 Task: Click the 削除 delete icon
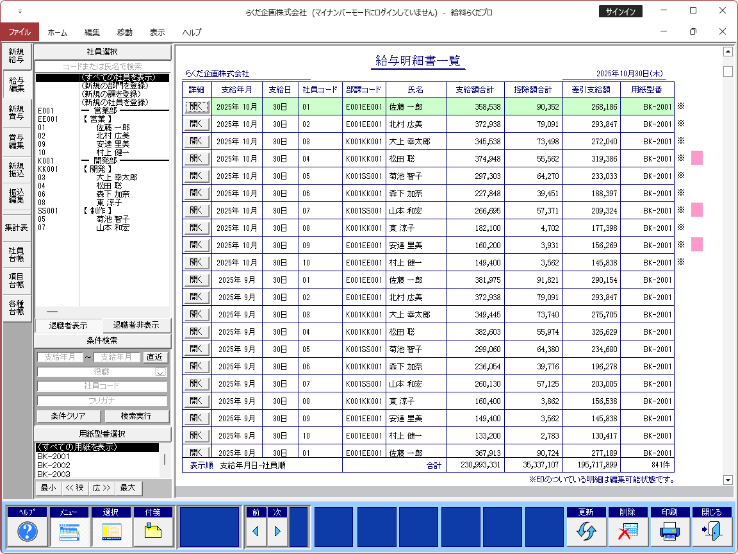(x=628, y=531)
